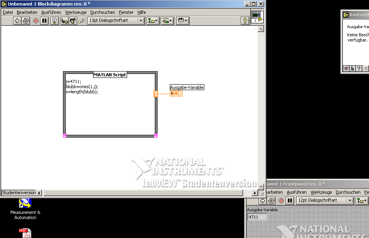Click Run Continuously in Frontpanel toolbar
The image size is (369, 238).
click(271, 201)
